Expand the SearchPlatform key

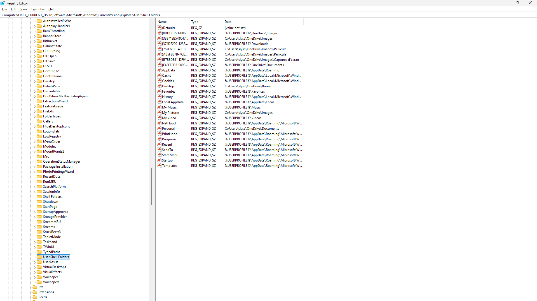pos(35,187)
